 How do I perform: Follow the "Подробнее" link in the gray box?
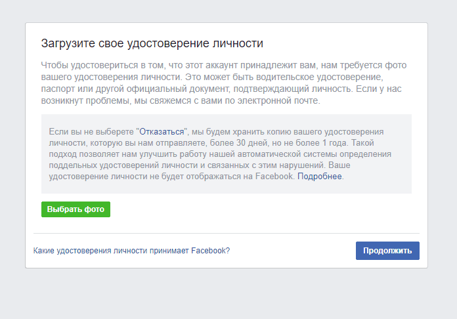319,177
